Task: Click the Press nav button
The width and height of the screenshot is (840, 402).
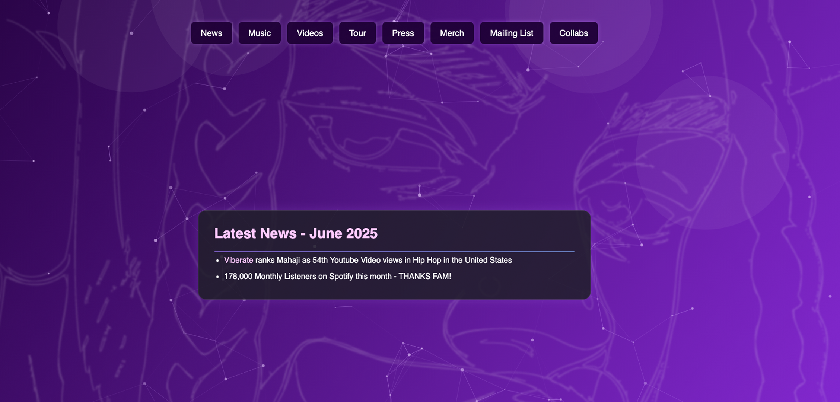Action: point(403,33)
